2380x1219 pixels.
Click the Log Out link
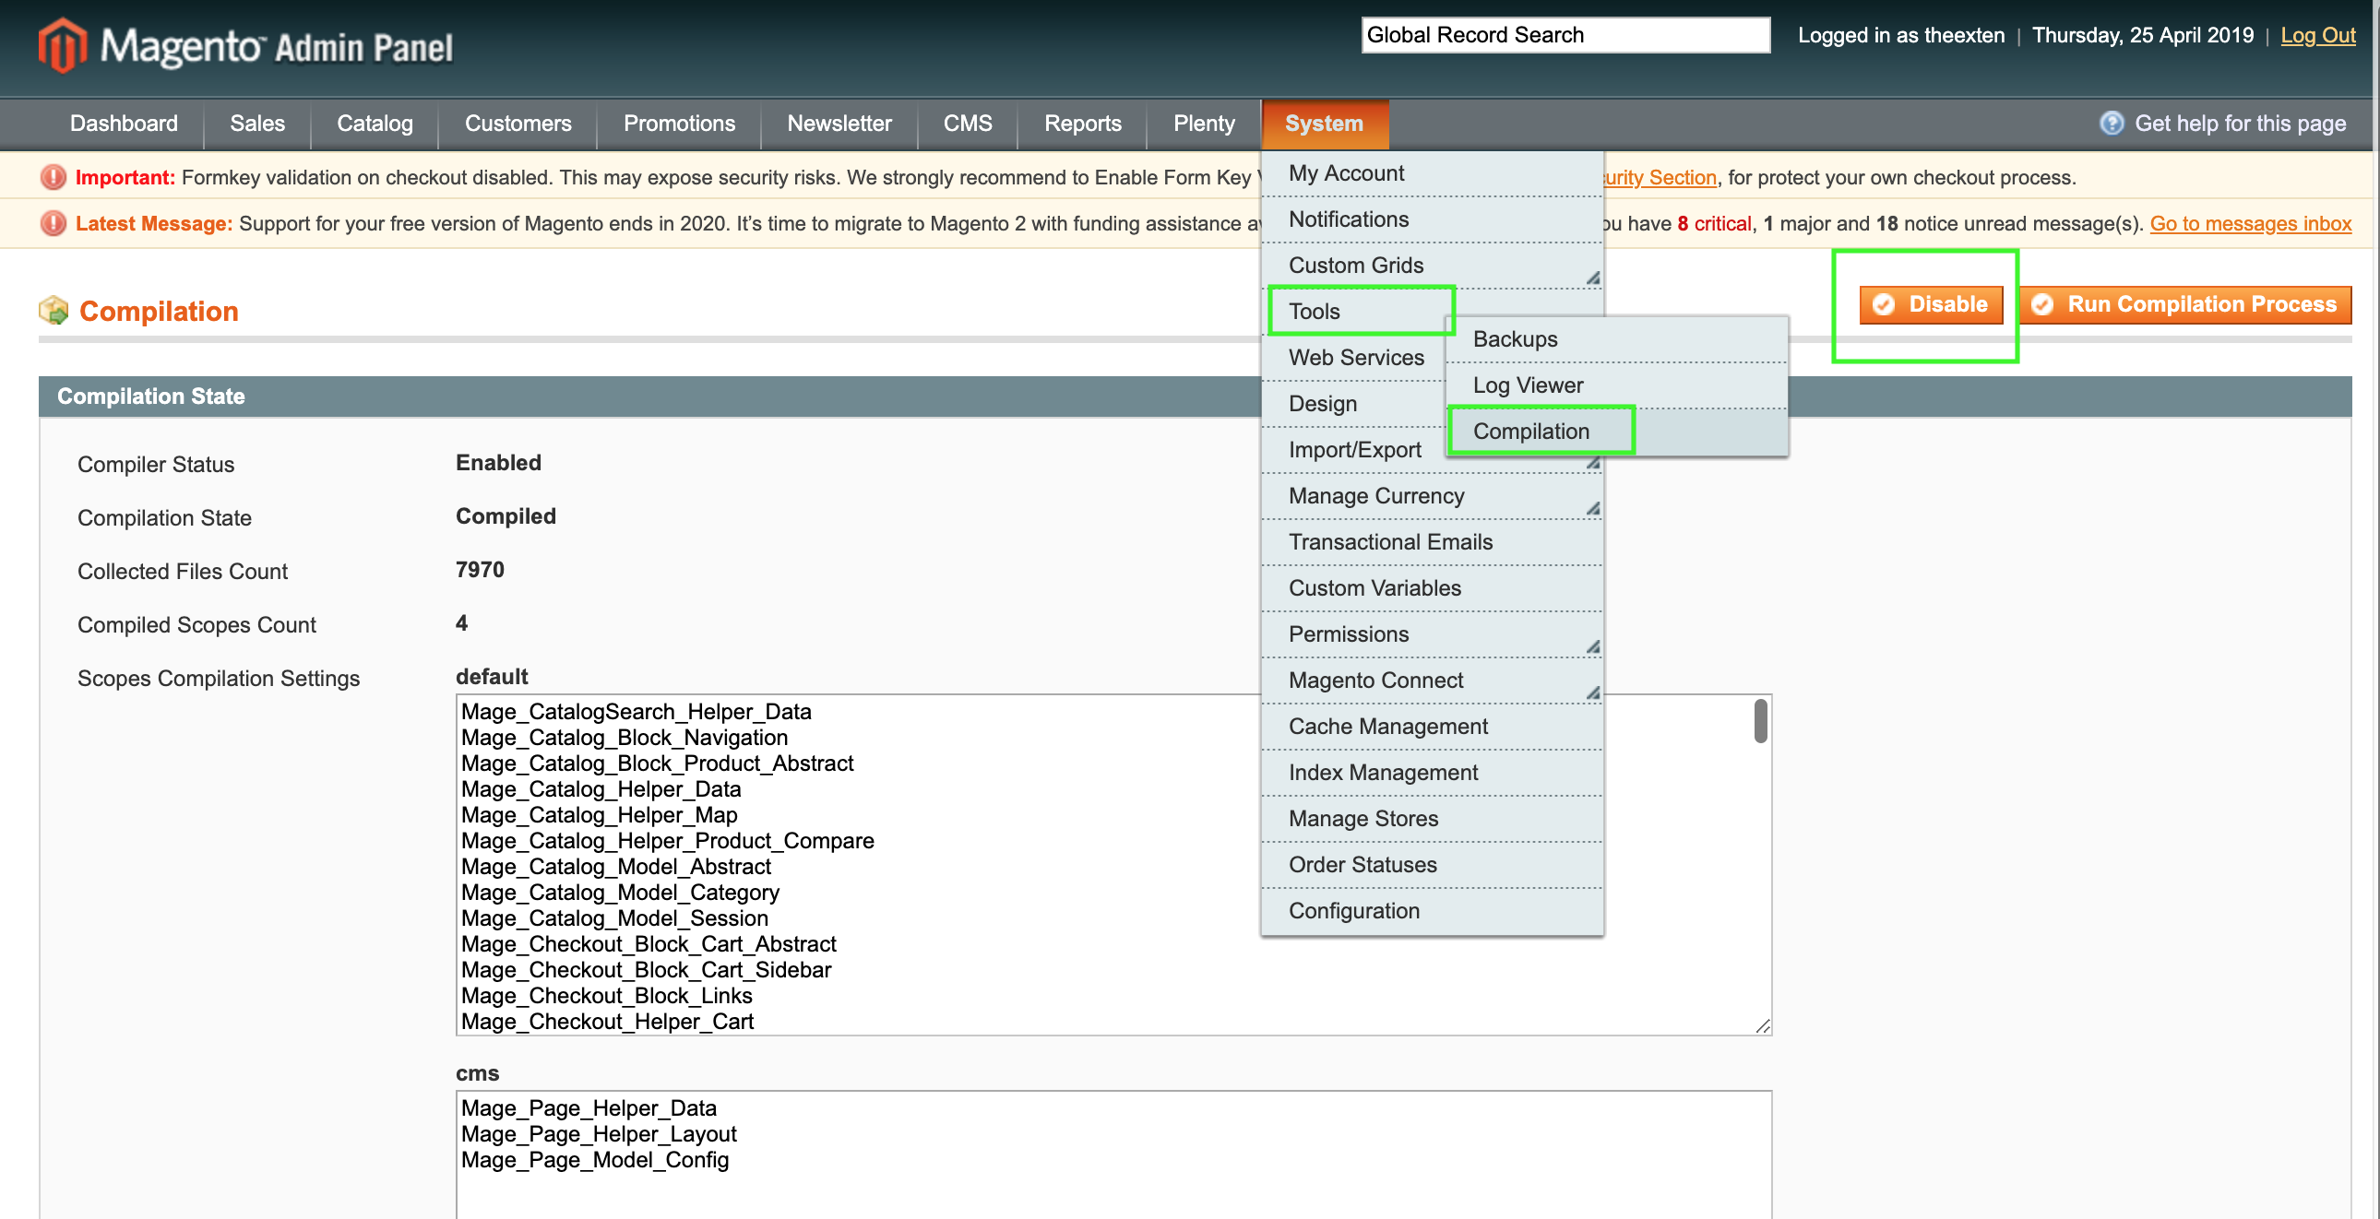click(x=2318, y=35)
